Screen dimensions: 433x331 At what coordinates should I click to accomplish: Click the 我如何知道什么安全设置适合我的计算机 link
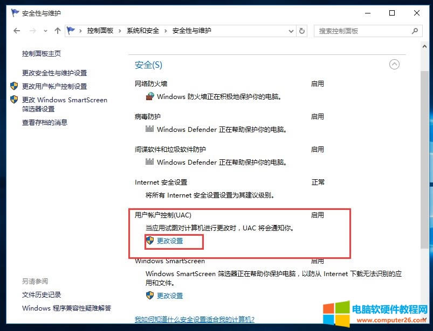click(x=194, y=318)
